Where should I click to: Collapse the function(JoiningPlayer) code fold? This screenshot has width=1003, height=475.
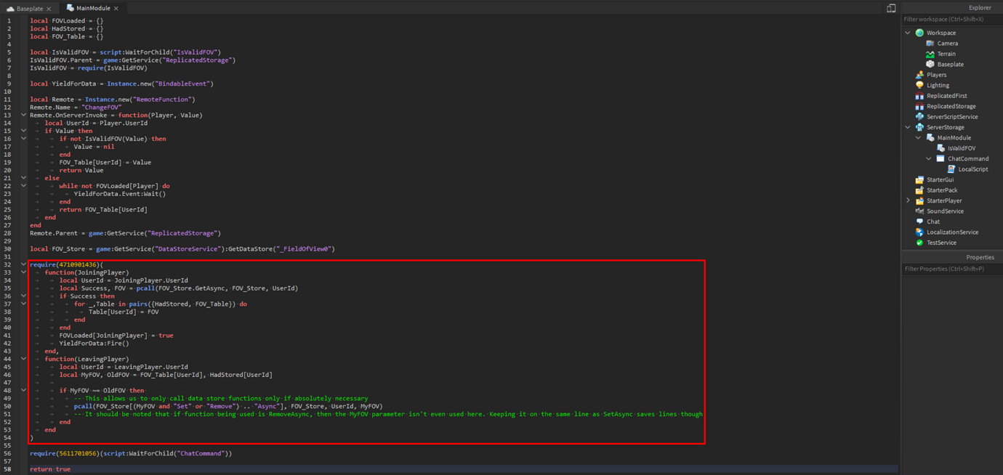[x=23, y=272]
